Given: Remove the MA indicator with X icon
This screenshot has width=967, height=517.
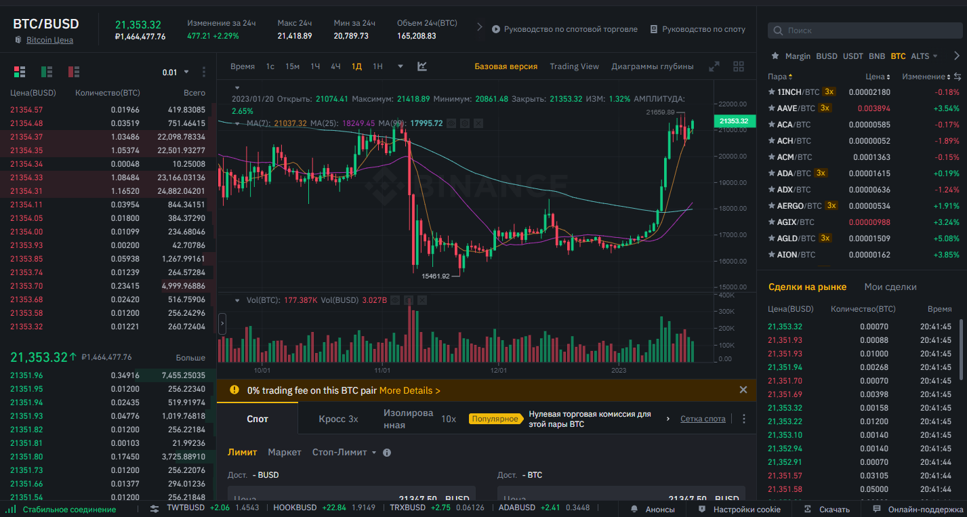Looking at the screenshot, I should pos(478,123).
